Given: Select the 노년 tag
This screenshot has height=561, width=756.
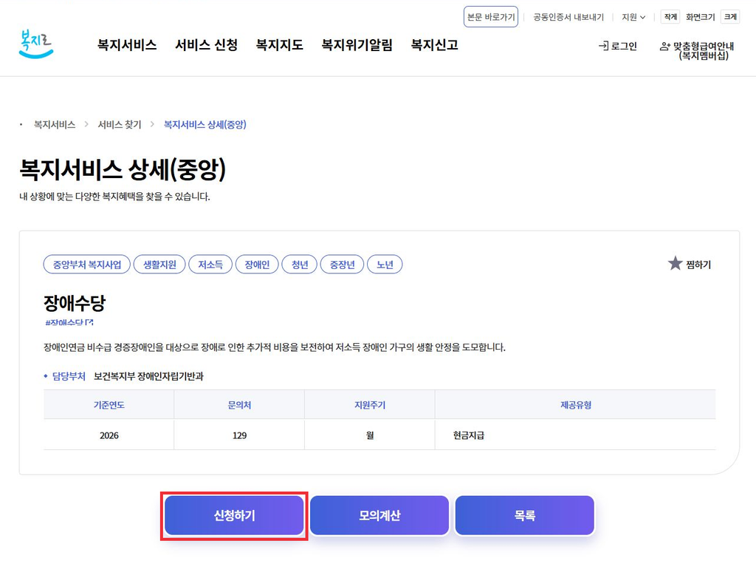Looking at the screenshot, I should pos(385,264).
